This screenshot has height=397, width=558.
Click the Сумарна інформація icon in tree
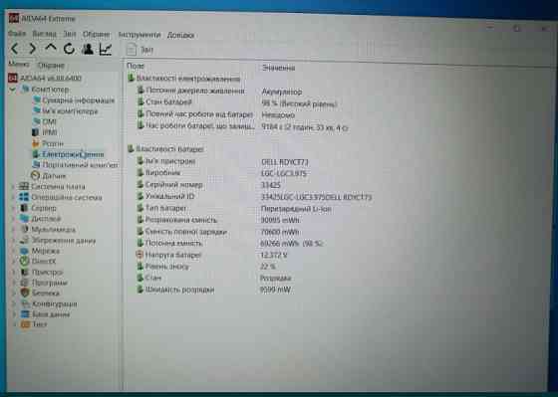[x=37, y=99]
